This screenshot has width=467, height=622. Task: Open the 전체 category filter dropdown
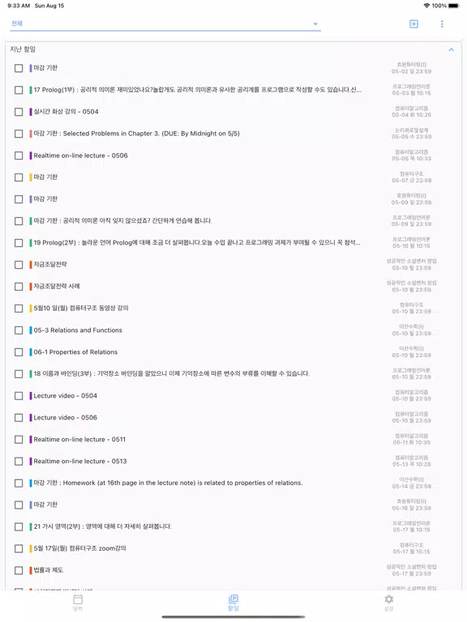click(x=165, y=23)
